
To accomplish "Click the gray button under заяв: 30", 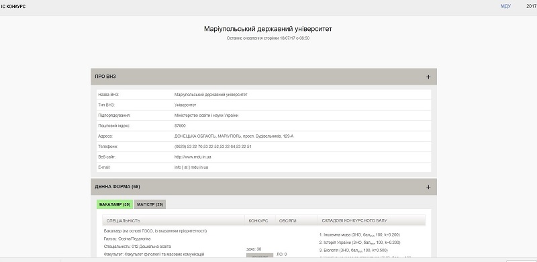I will pos(260,255).
